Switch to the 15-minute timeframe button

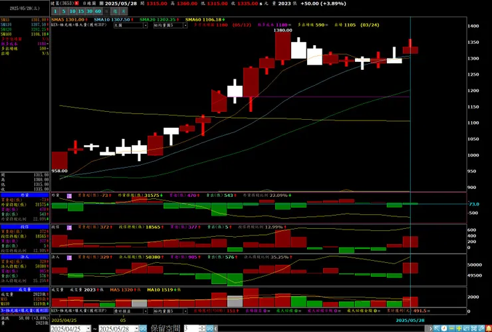(81, 11)
